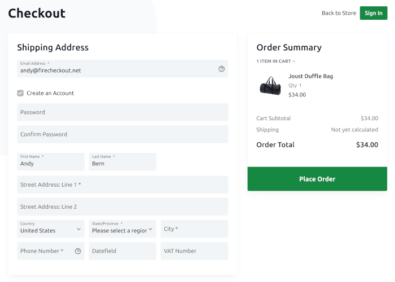The image size is (395, 282).
Task: Select the First Name input
Action: [x=51, y=162]
